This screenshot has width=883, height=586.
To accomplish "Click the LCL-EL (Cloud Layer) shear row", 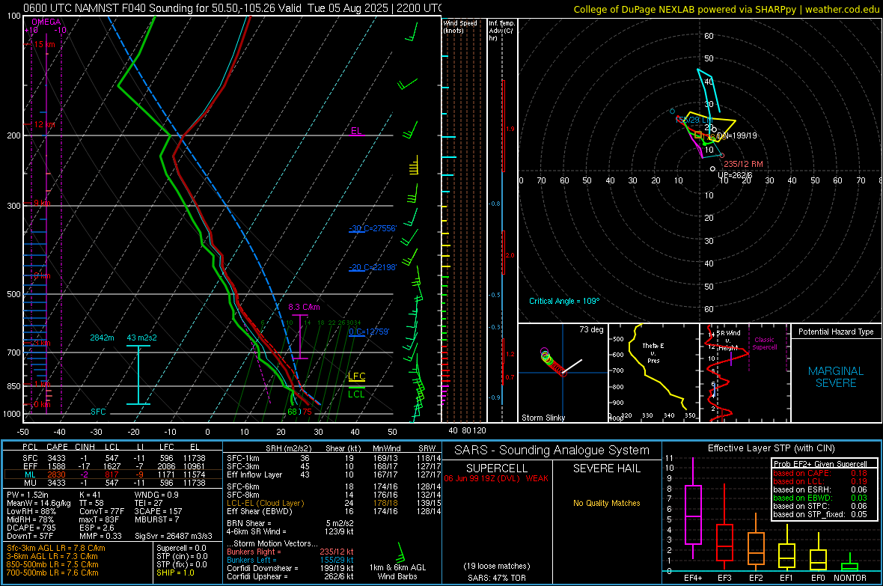I will coord(334,503).
